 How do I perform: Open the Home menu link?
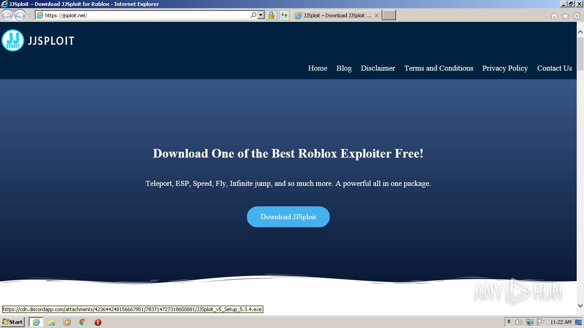(318, 68)
